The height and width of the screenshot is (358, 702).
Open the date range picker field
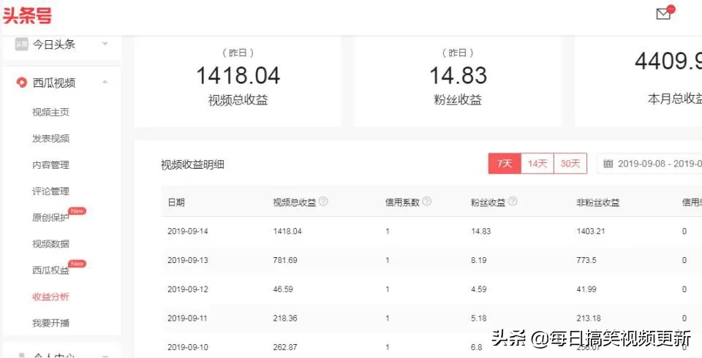click(649, 164)
